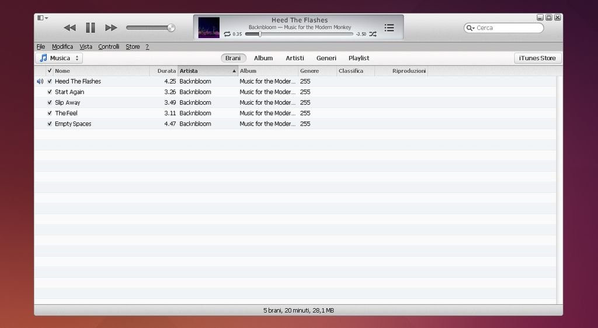Viewport: 598px width, 328px height.
Task: Switch to the Generi view tab
Action: point(326,58)
